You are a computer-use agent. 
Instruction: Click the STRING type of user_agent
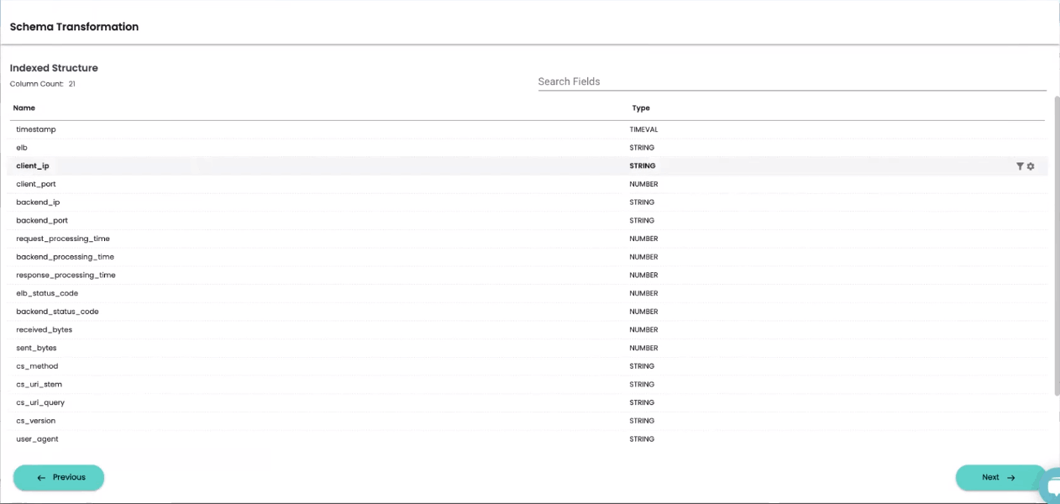pyautogui.click(x=643, y=439)
